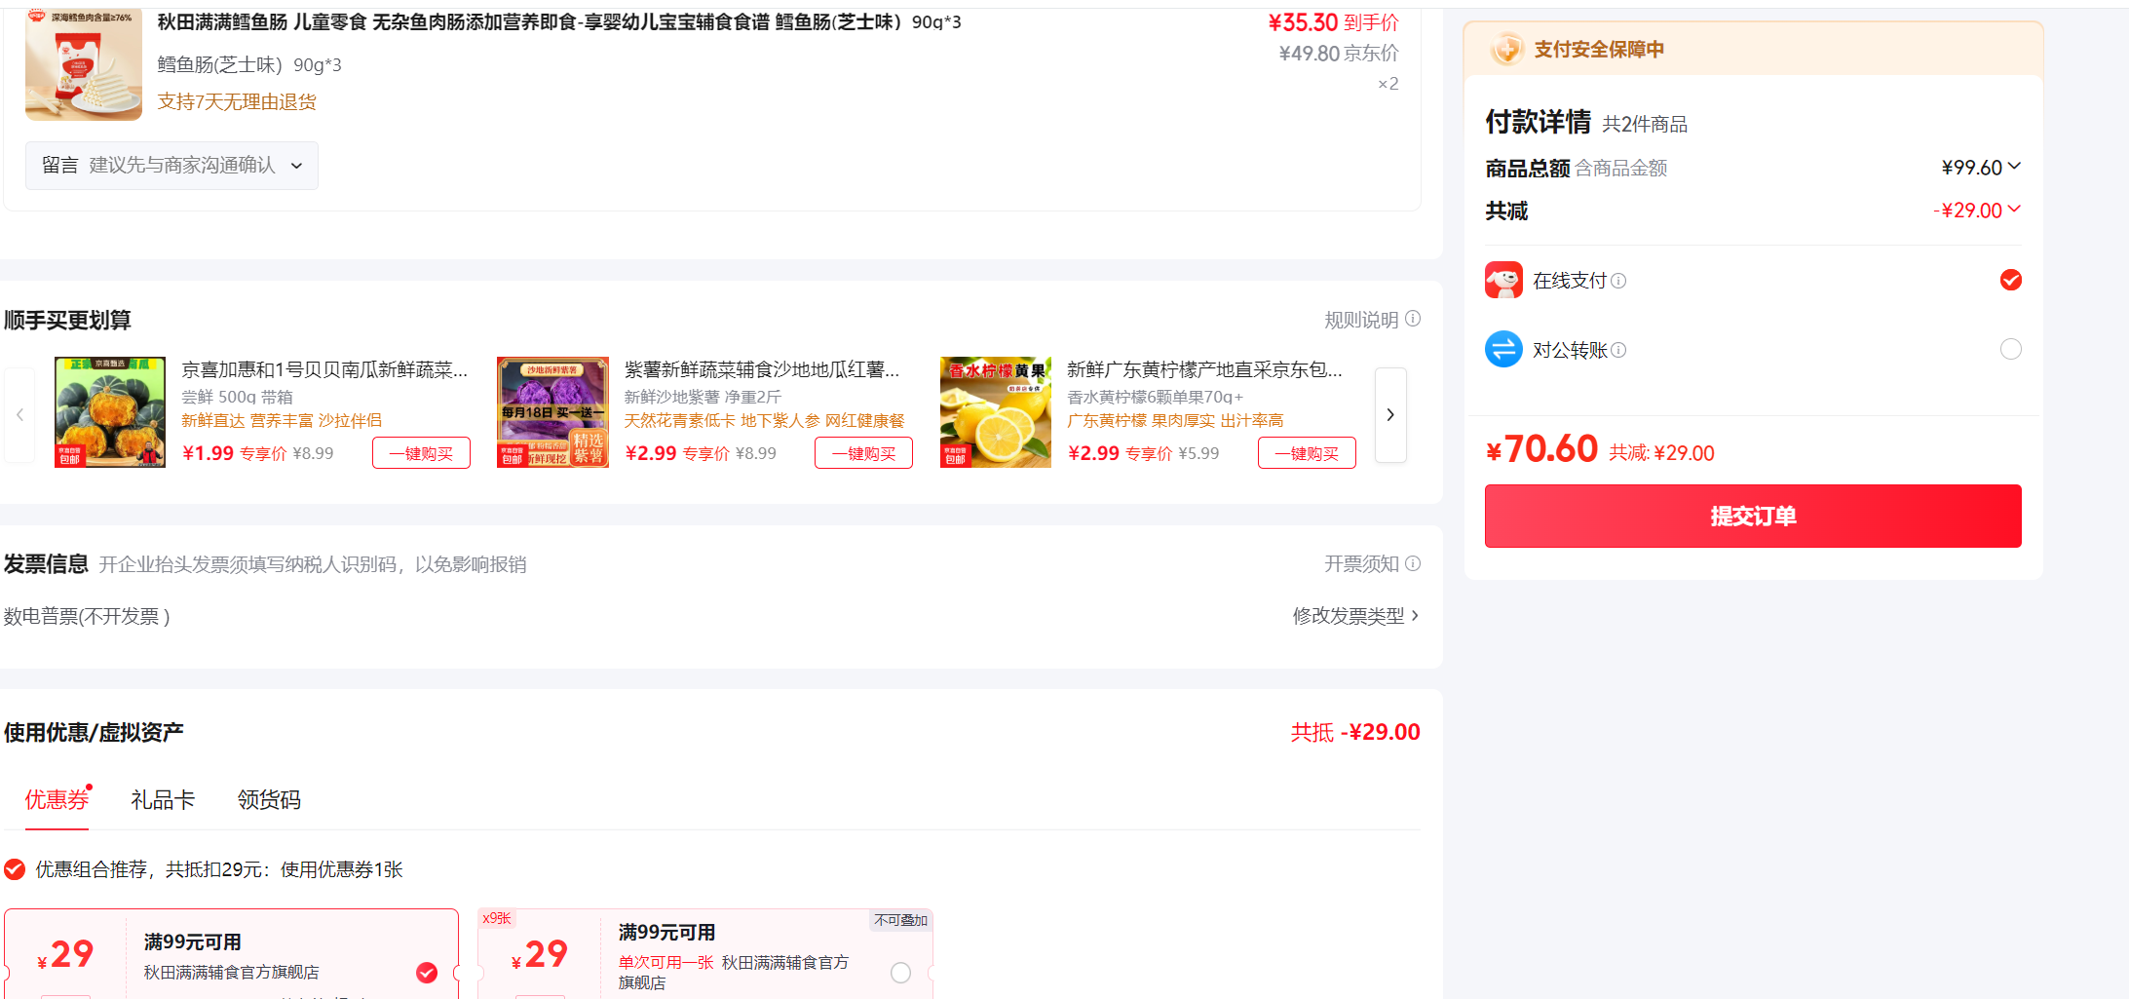This screenshot has width=2129, height=999.
Task: Click 一键购买 for the 黄柠檬 lemons
Action: (1307, 453)
